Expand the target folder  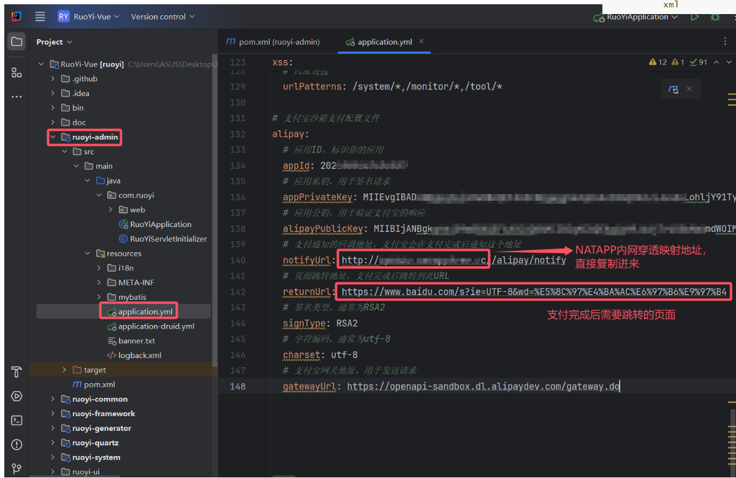[x=65, y=370]
